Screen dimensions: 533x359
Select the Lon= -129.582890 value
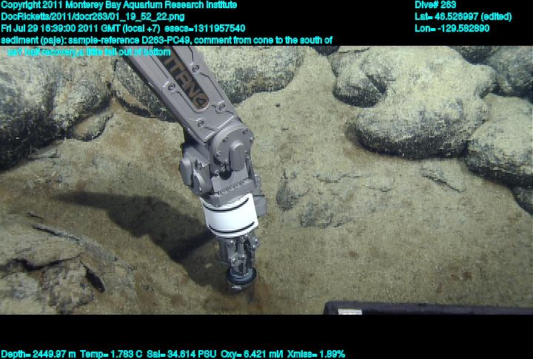click(452, 28)
